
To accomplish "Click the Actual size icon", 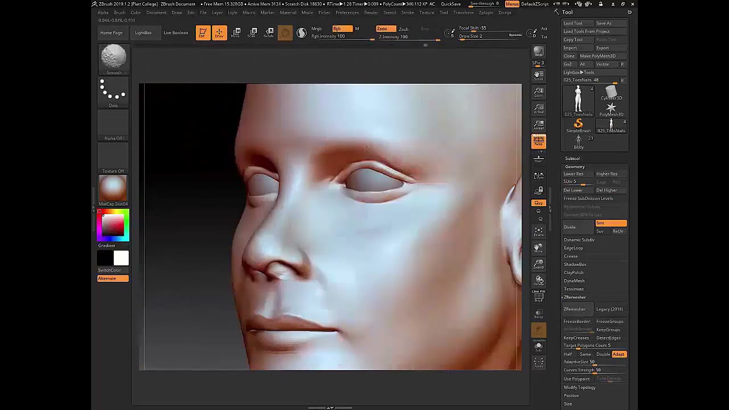I will tap(538, 108).
